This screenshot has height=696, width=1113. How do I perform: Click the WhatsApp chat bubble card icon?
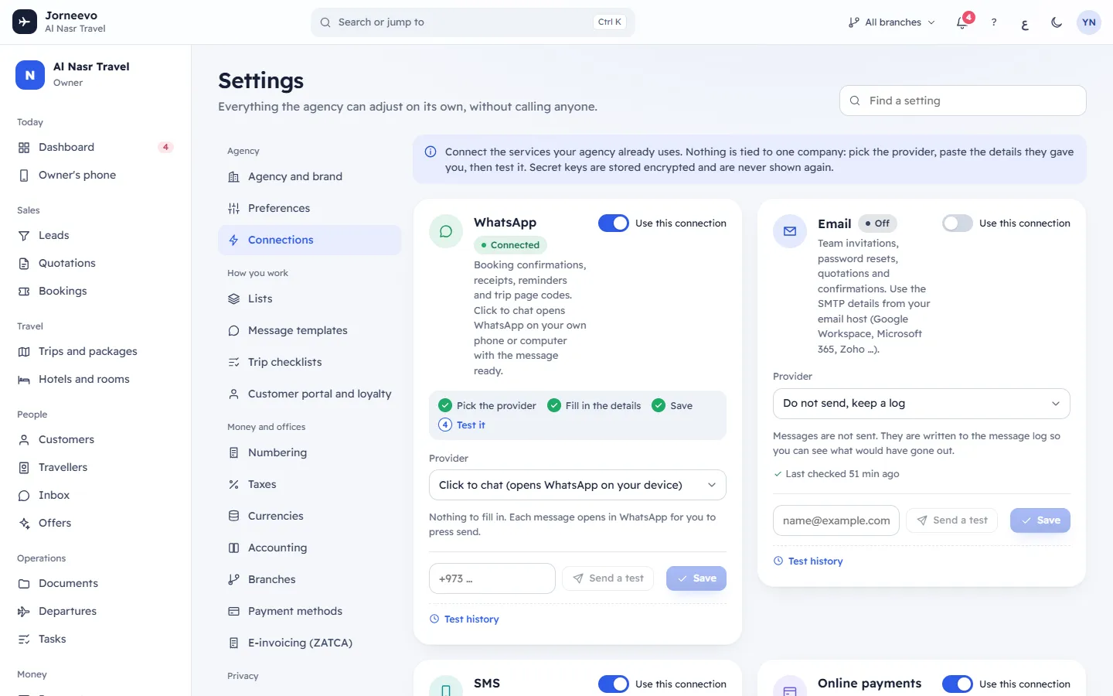[x=446, y=231]
